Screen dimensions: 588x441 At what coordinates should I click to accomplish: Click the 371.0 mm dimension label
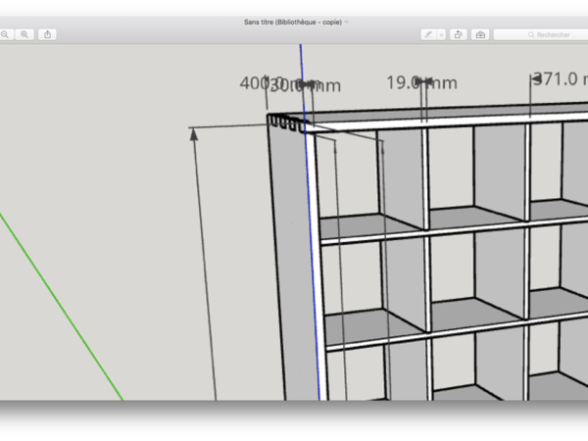560,79
